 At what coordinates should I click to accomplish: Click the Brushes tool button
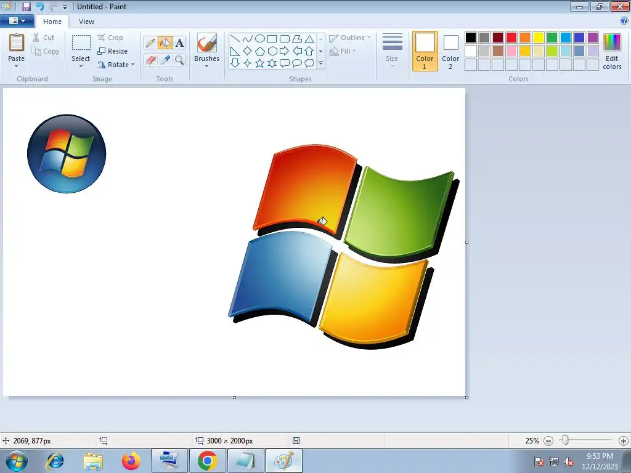[206, 47]
